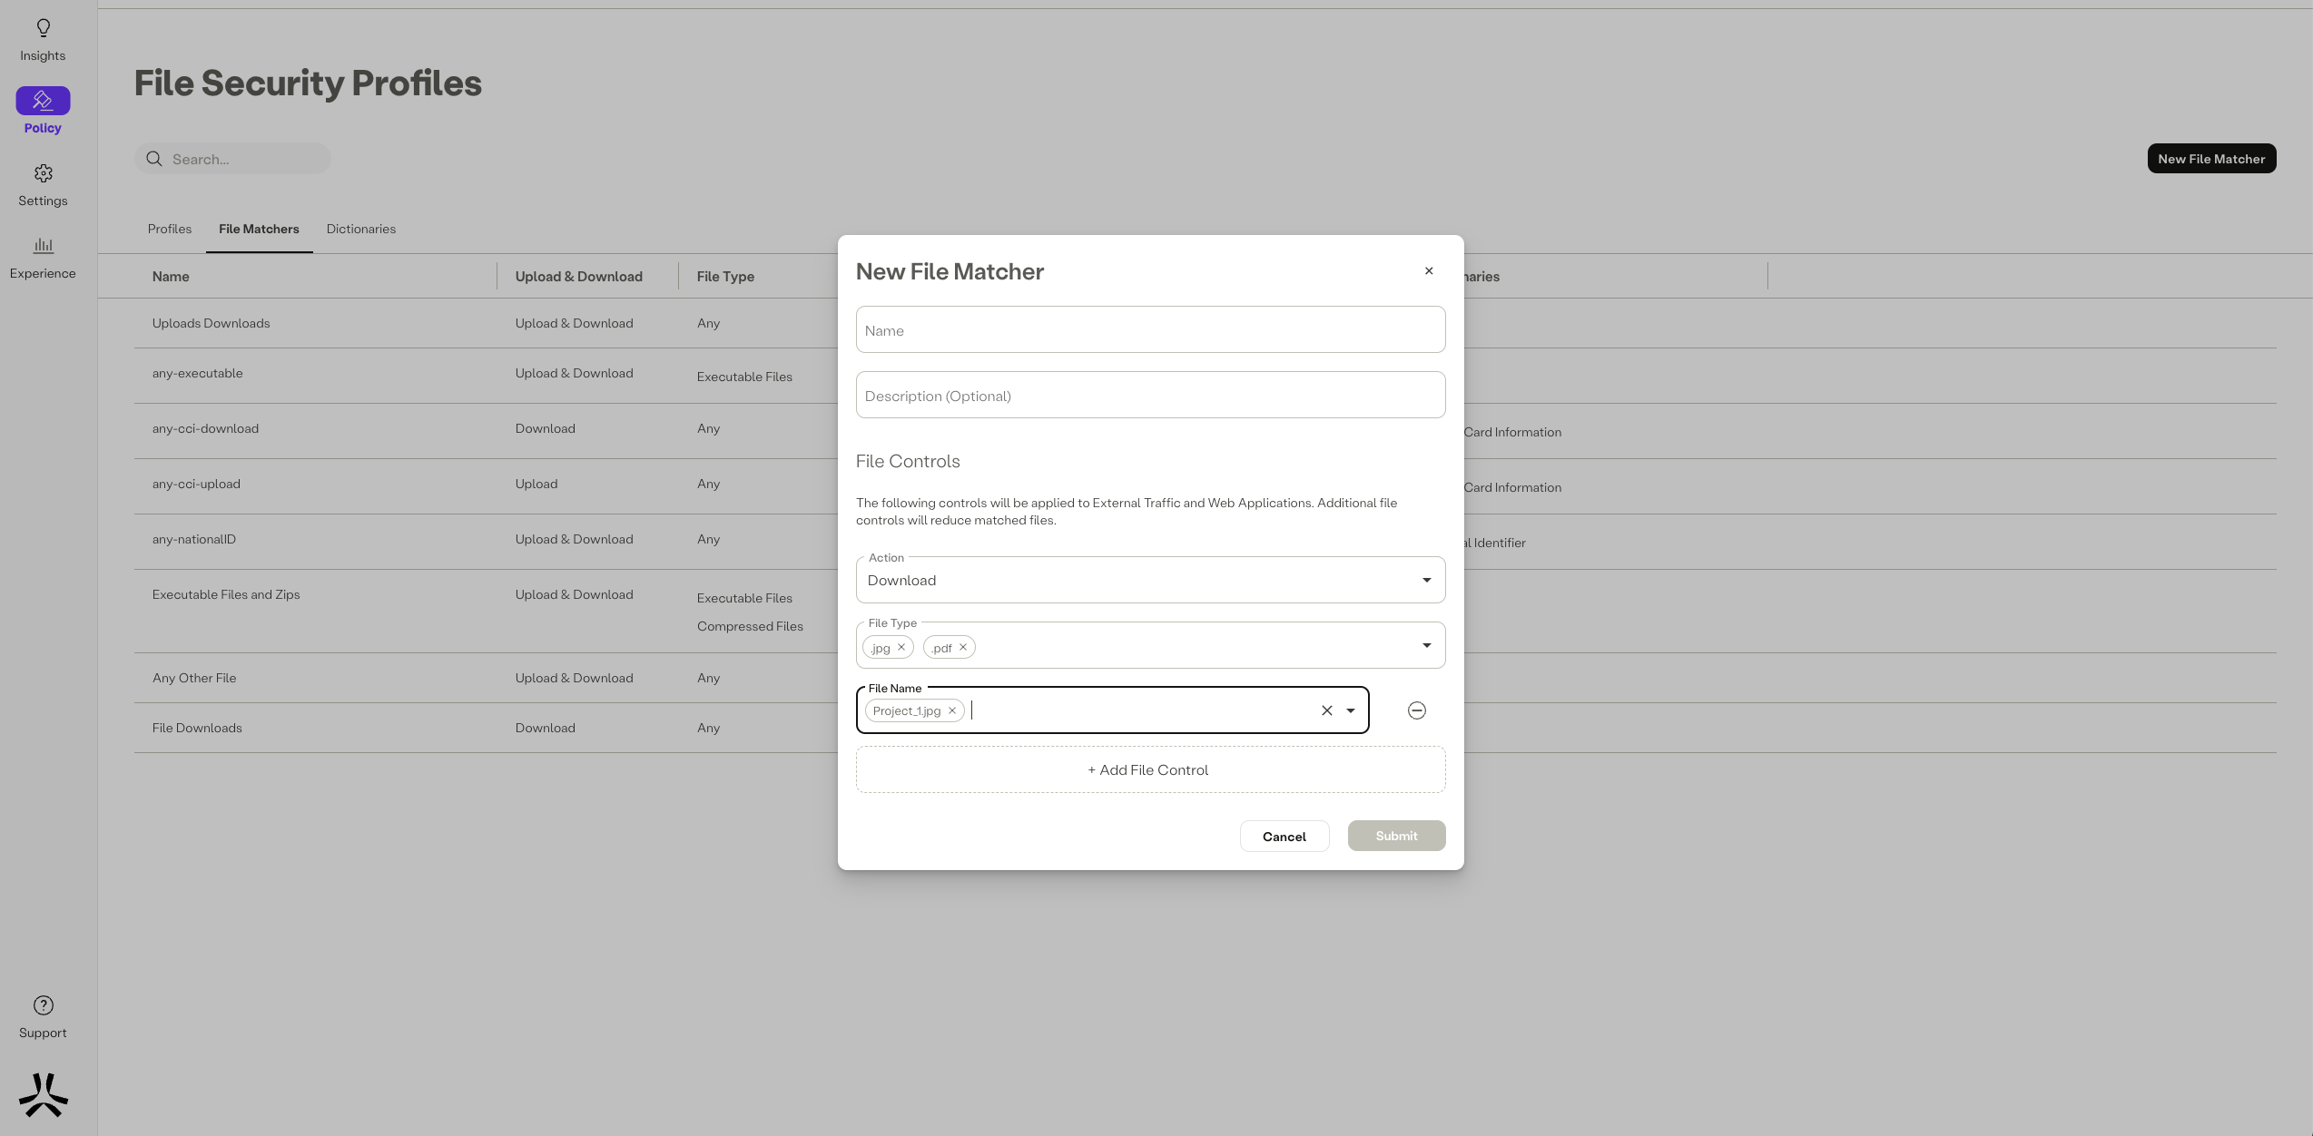The width and height of the screenshot is (2313, 1136).
Task: Remove the File Name control row
Action: [x=1416, y=710]
